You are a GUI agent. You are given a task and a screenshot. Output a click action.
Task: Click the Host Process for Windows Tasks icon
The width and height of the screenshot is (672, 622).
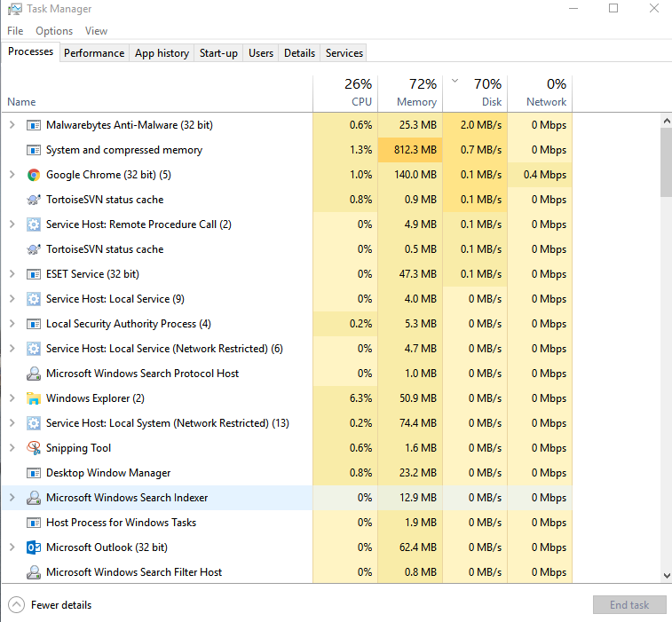(x=34, y=523)
